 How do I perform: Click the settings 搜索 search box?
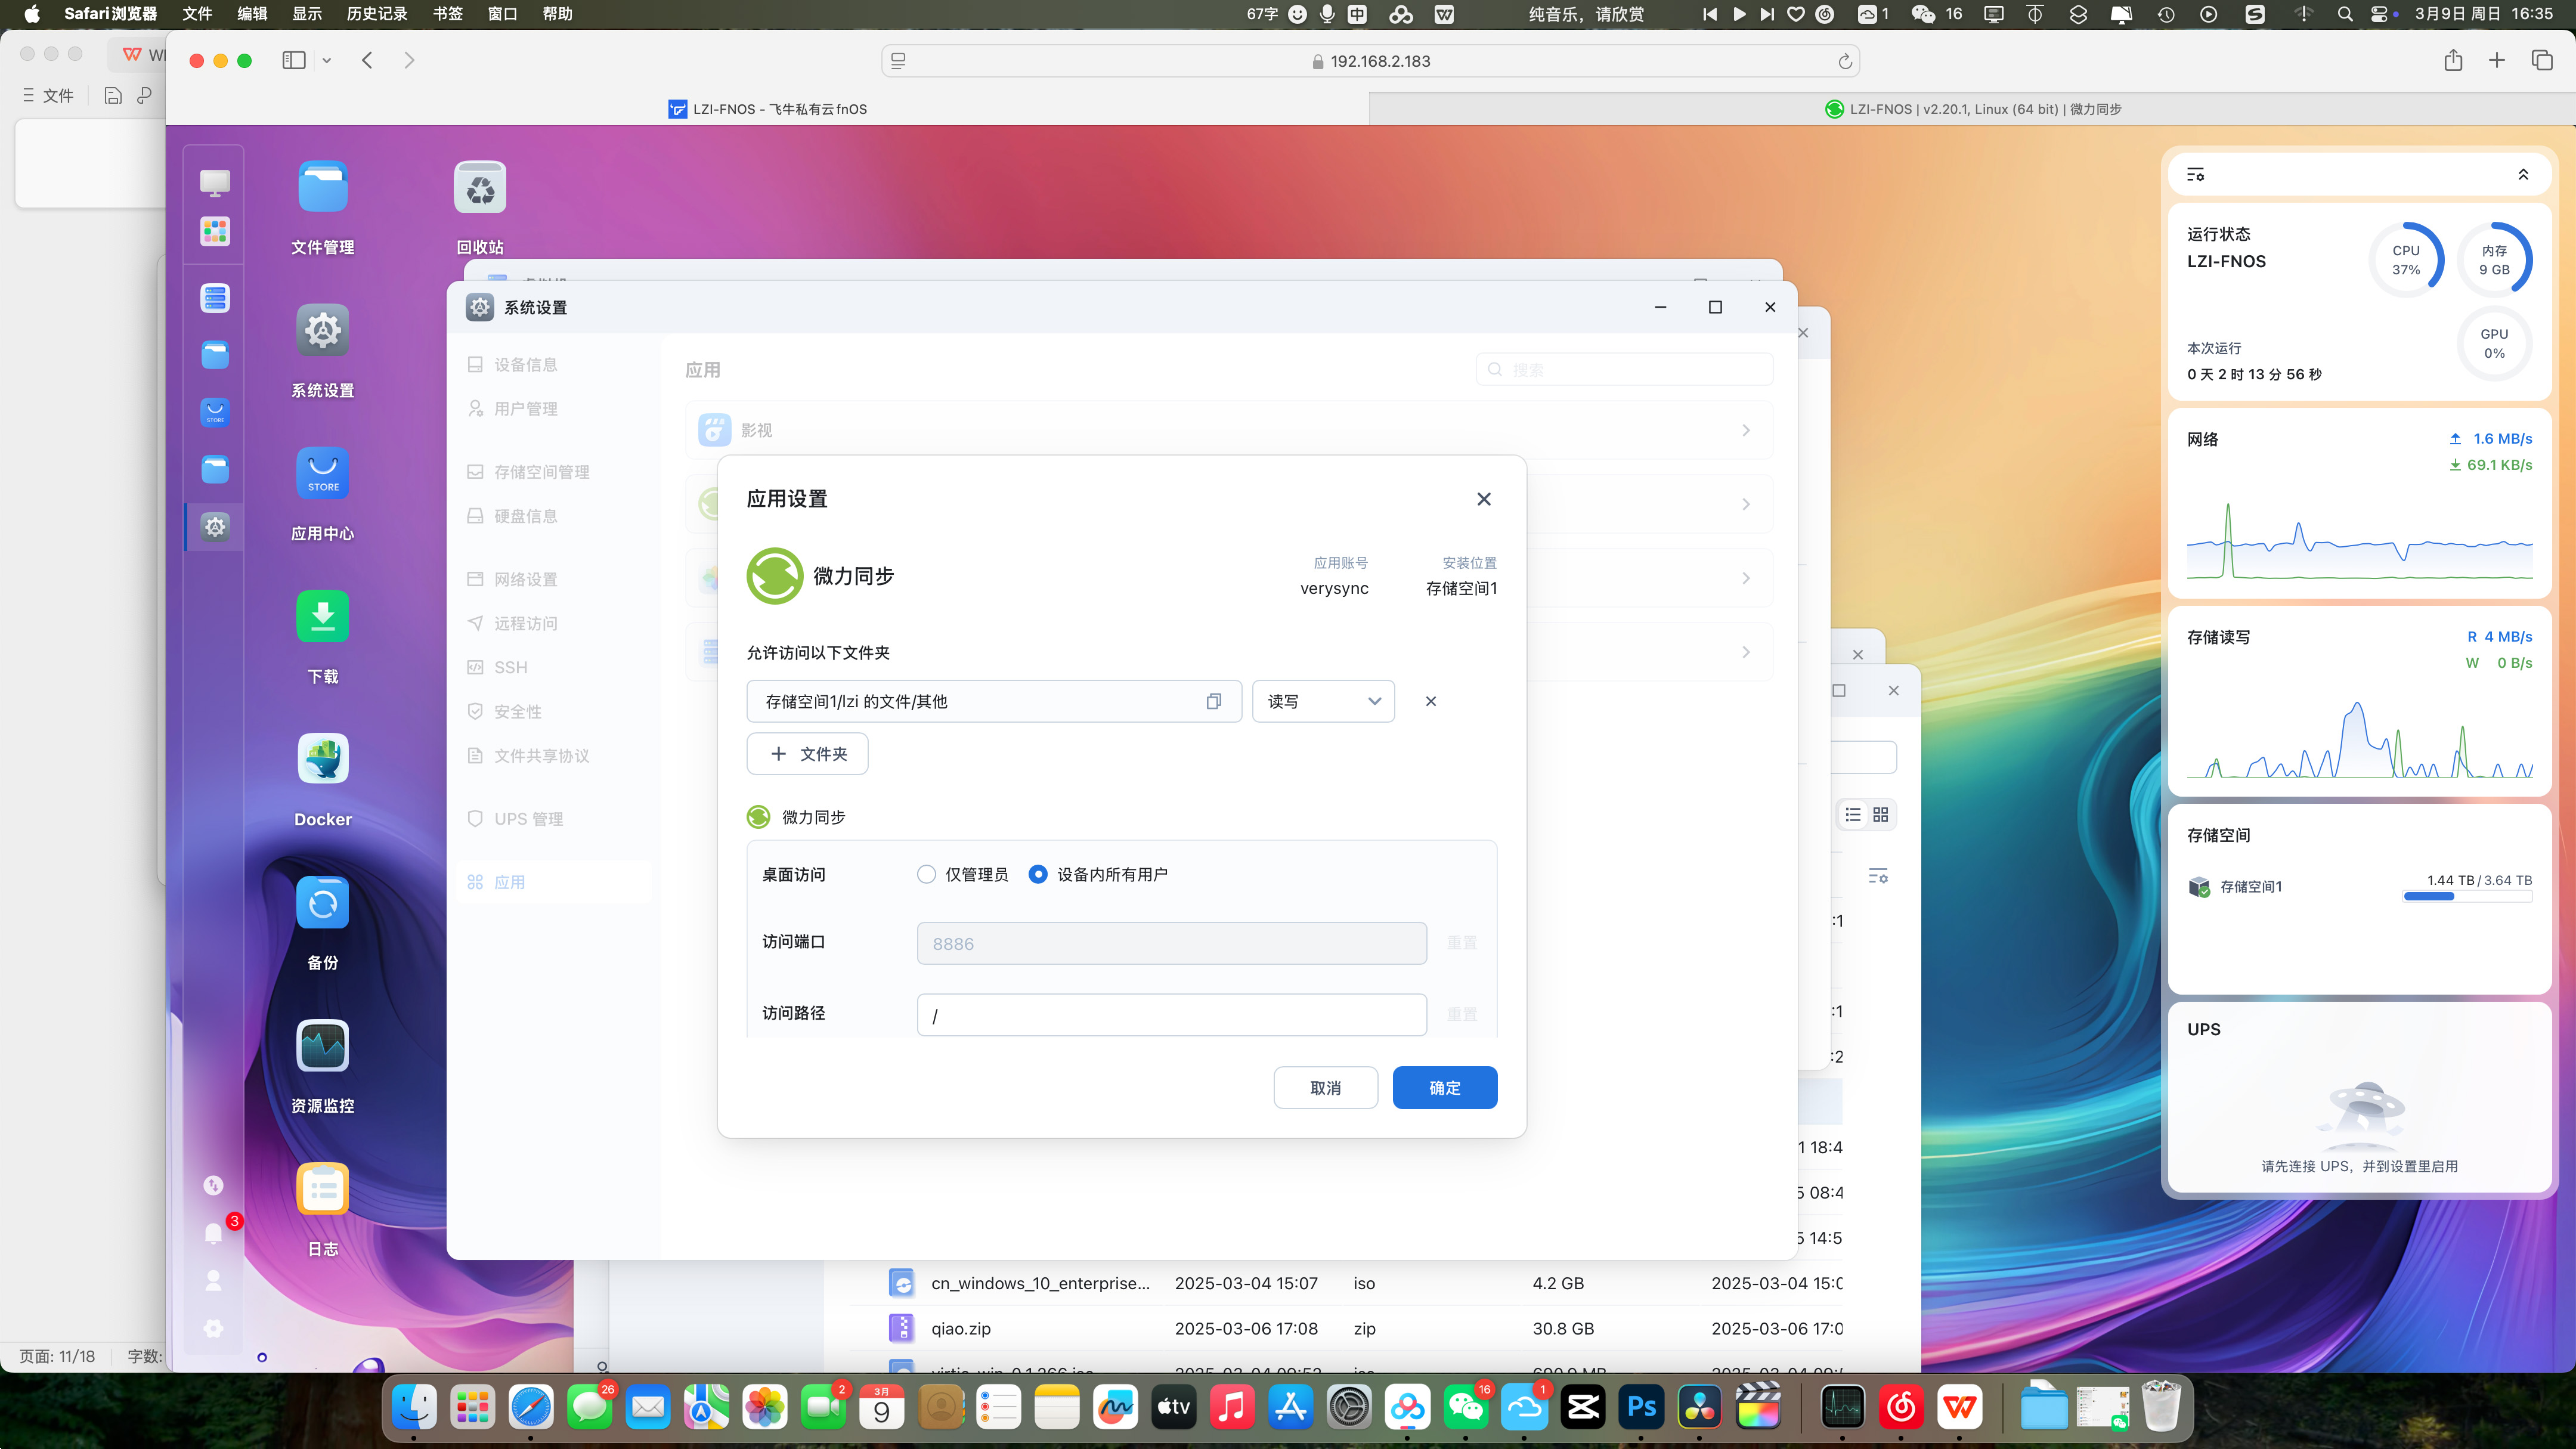pos(1625,370)
